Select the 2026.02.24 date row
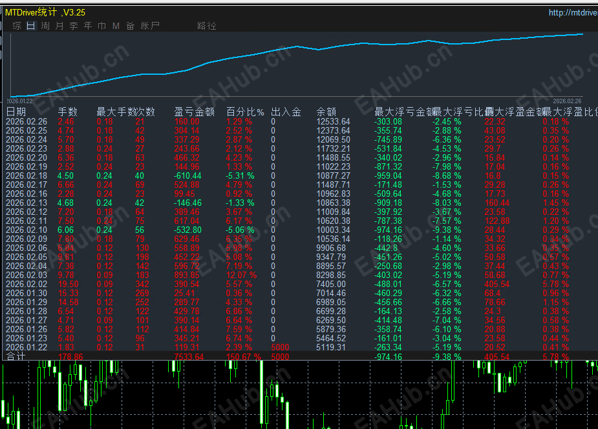The height and width of the screenshot is (429, 598). [27, 140]
